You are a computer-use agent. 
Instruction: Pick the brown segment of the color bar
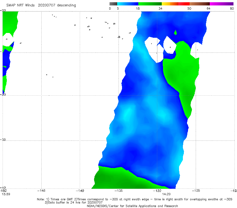200,4
